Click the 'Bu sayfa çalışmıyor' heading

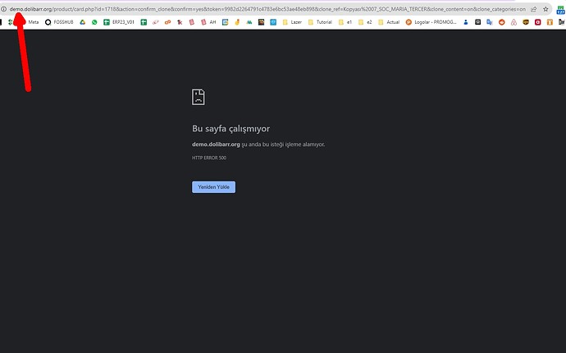(x=231, y=129)
